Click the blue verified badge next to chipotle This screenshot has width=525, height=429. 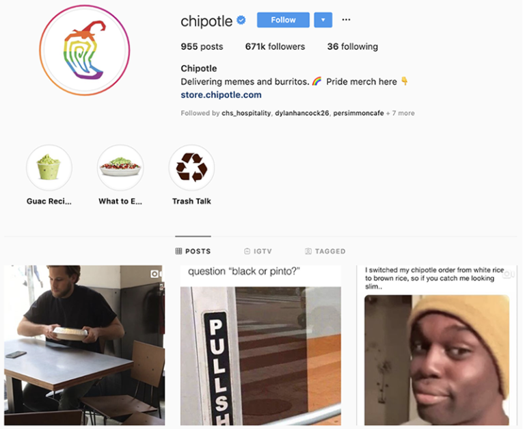(x=241, y=20)
